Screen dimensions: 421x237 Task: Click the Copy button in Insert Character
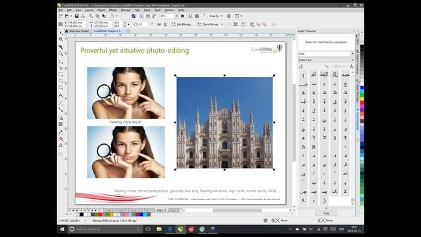326,213
